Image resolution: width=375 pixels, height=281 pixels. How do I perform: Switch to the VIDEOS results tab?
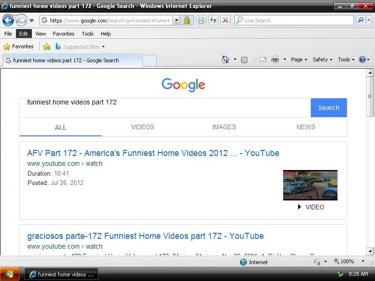[142, 127]
